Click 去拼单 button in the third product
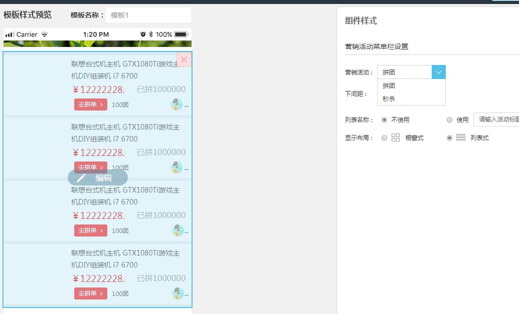 pyautogui.click(x=91, y=230)
